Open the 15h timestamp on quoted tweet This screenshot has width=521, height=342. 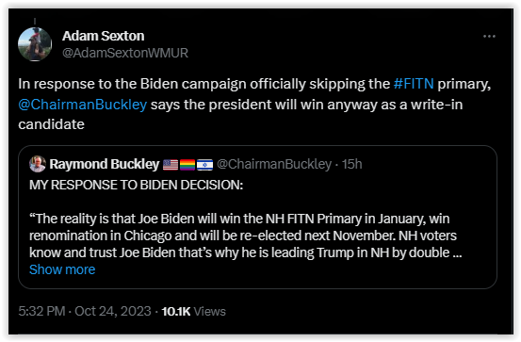[x=351, y=164]
